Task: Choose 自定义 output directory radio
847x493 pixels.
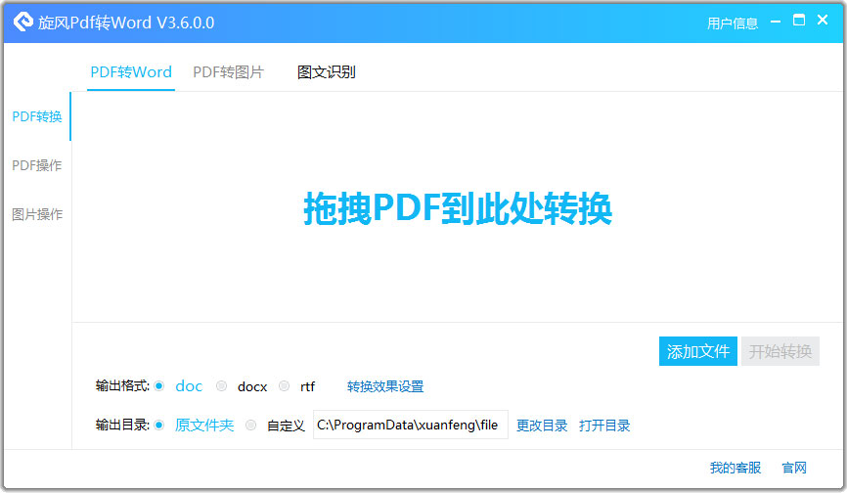Action: pyautogui.click(x=250, y=425)
